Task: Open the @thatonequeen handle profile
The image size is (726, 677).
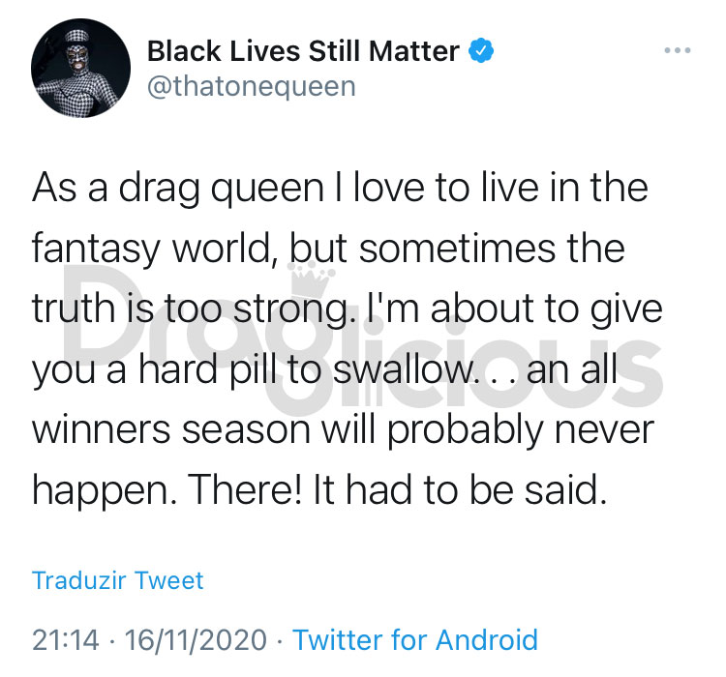Action: [x=252, y=86]
